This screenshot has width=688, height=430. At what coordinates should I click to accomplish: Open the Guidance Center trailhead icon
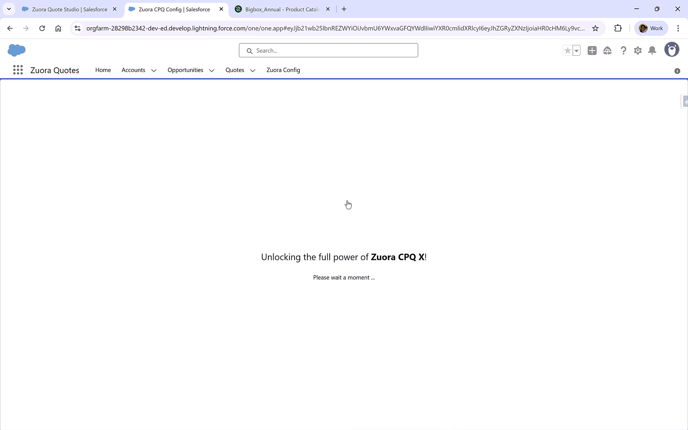point(607,51)
